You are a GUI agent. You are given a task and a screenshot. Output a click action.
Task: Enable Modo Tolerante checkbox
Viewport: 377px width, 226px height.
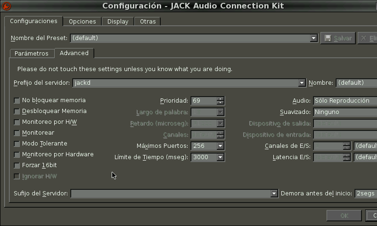[17, 144]
